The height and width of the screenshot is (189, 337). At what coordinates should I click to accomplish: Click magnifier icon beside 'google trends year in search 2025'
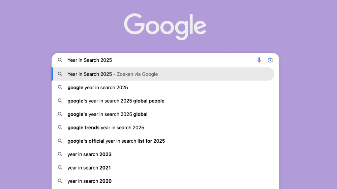pyautogui.click(x=60, y=128)
